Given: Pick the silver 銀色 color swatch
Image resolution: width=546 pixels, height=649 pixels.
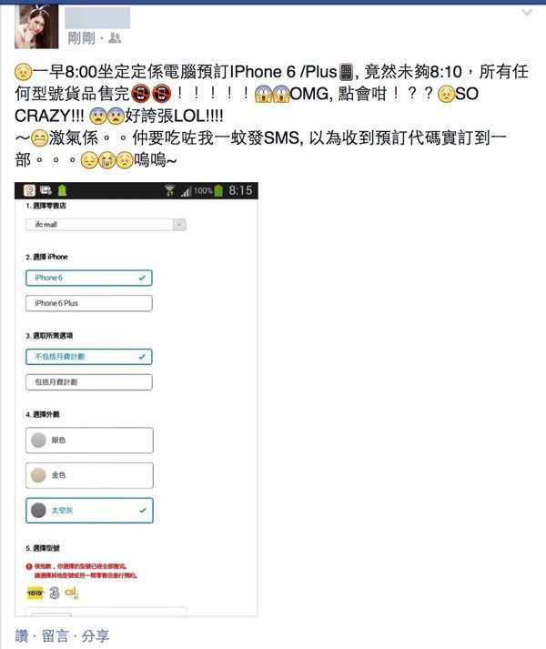Looking at the screenshot, I should (89, 440).
